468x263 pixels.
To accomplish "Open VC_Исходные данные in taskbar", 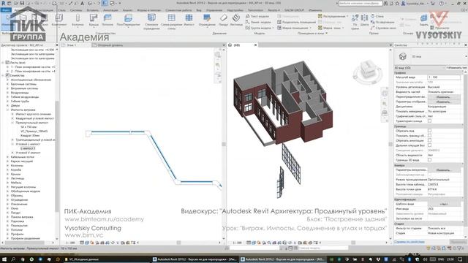I will (83, 259).
